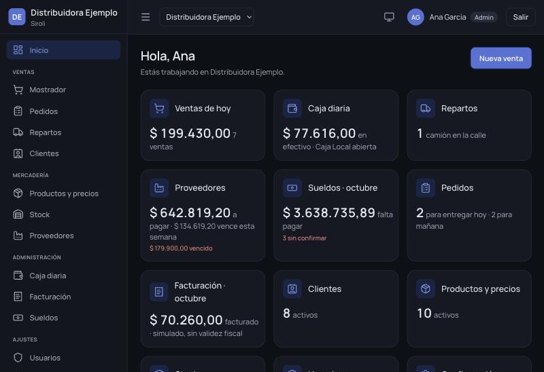Click the Caja diaria wallet icon in sidebar
This screenshot has width=544, height=372.
[x=18, y=276]
